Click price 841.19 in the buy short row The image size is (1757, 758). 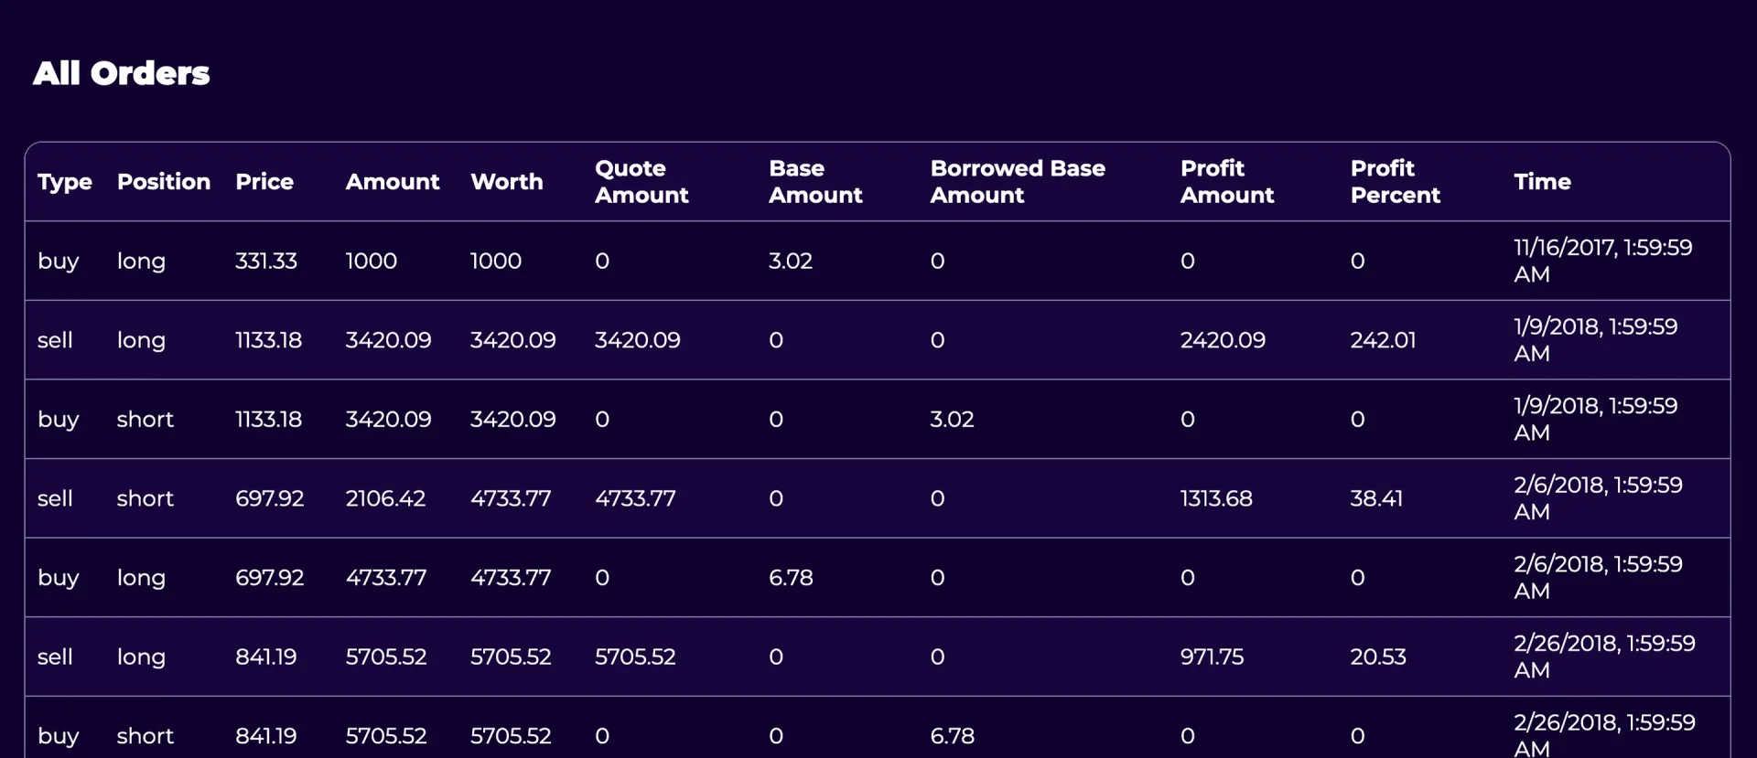[x=265, y=736]
